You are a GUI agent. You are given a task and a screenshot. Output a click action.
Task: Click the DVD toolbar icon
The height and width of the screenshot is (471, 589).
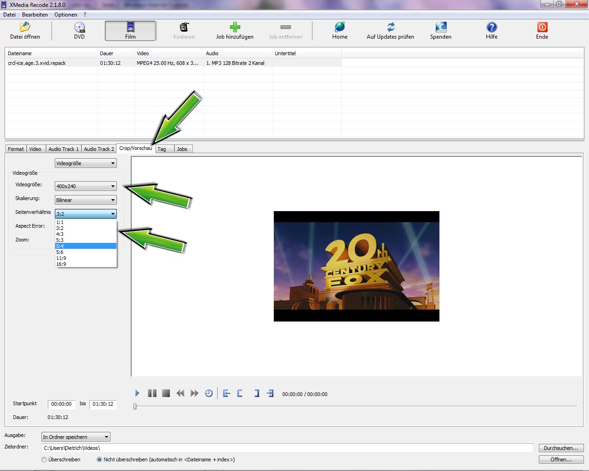point(79,31)
